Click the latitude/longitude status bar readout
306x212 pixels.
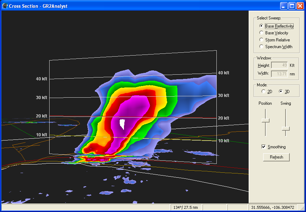272,207
